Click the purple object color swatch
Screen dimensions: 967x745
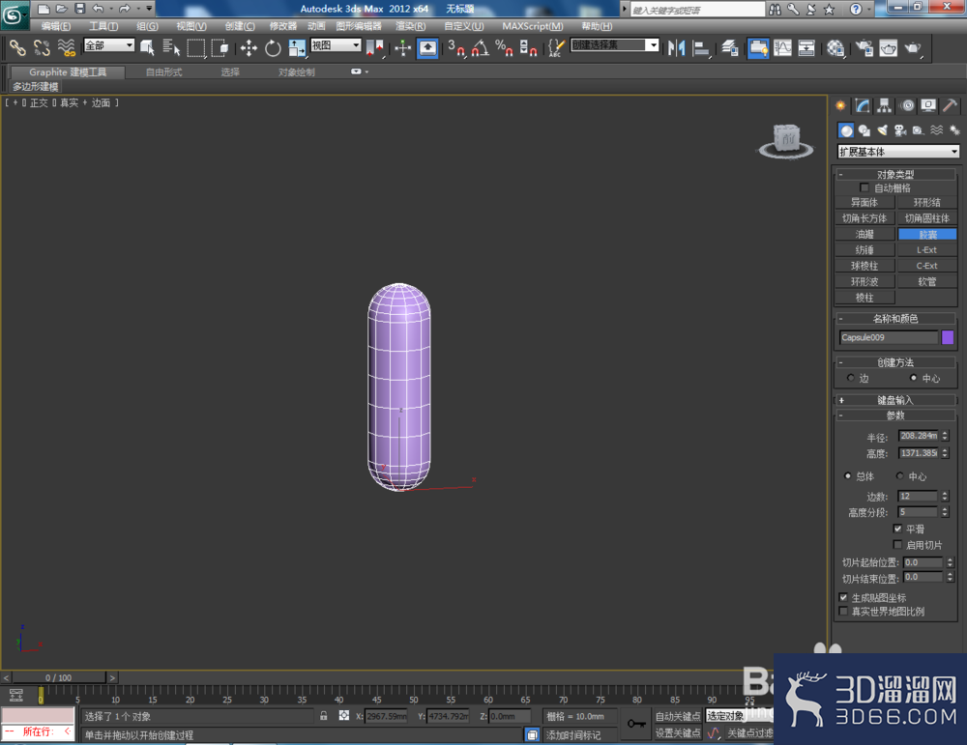(x=948, y=337)
